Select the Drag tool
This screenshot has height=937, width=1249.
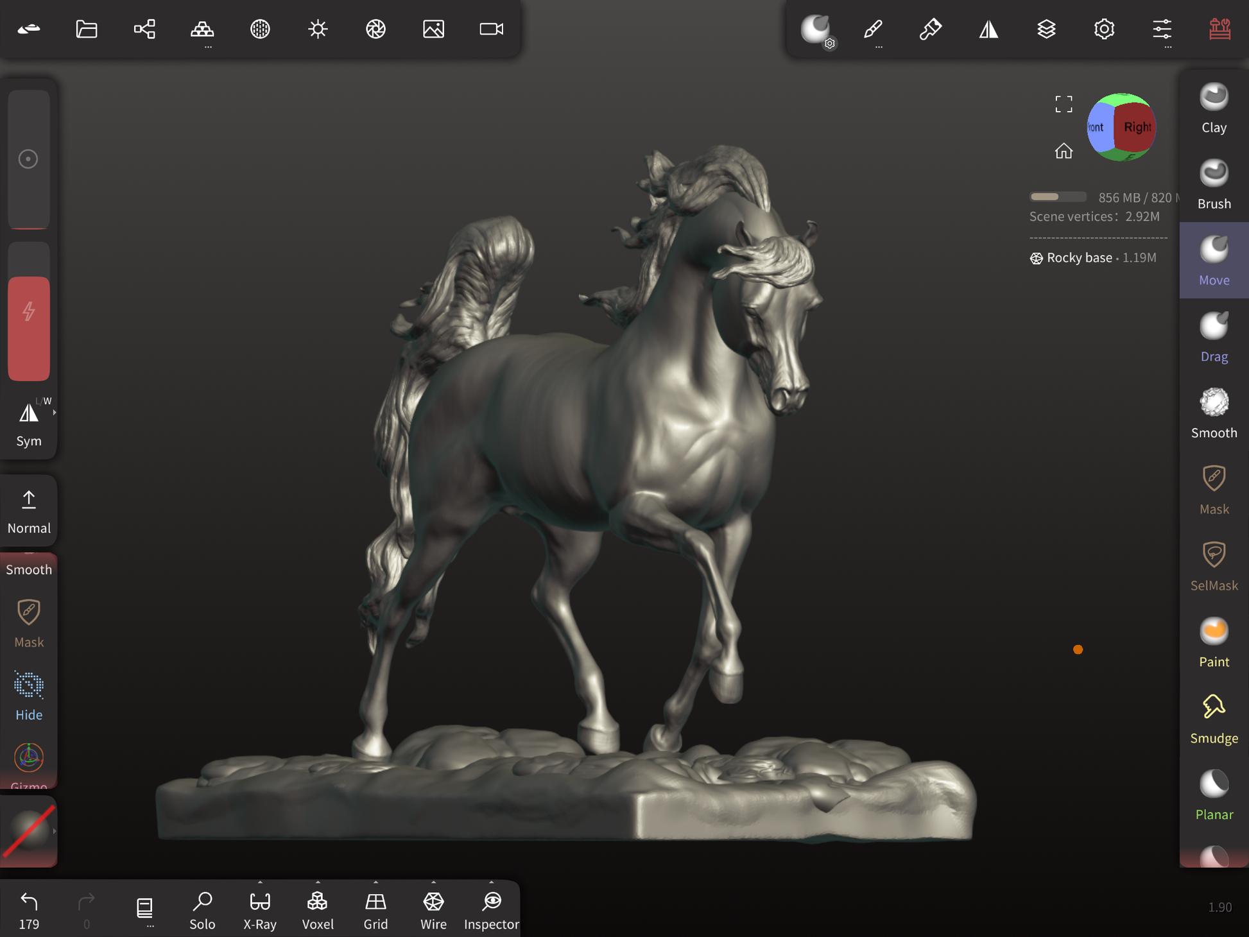[1213, 338]
